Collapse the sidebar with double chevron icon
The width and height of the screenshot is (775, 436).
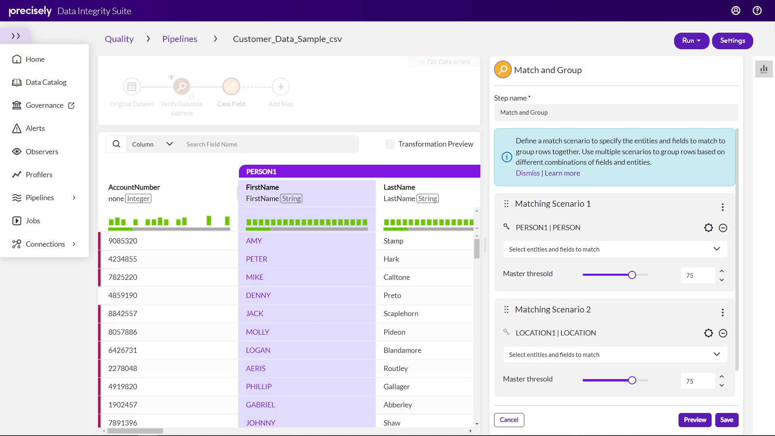[16, 36]
